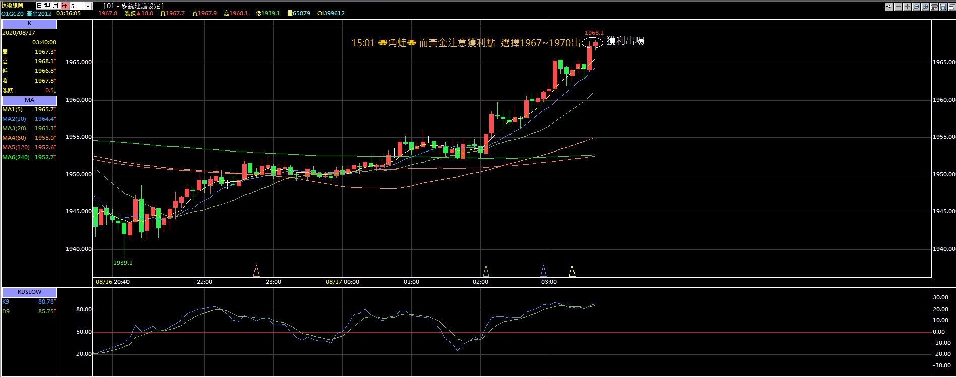Select the 日 daily period toggle
The width and height of the screenshot is (956, 377).
click(x=39, y=6)
